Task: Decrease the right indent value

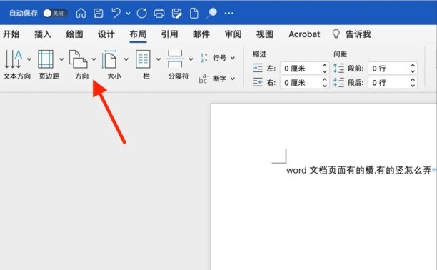Action: tap(325, 86)
